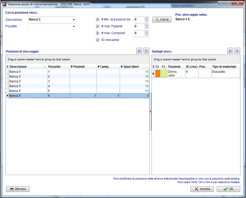Sort by the Descrizione column header
This screenshot has width=246, height=198.
pyautogui.click(x=28, y=66)
